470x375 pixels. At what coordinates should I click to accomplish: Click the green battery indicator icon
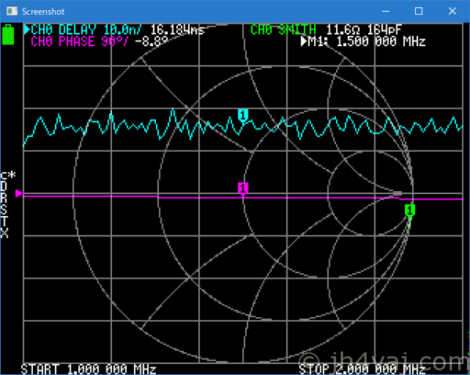click(x=9, y=35)
